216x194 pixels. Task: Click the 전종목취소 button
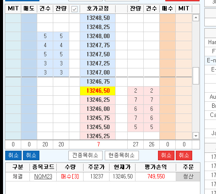coord(85,155)
